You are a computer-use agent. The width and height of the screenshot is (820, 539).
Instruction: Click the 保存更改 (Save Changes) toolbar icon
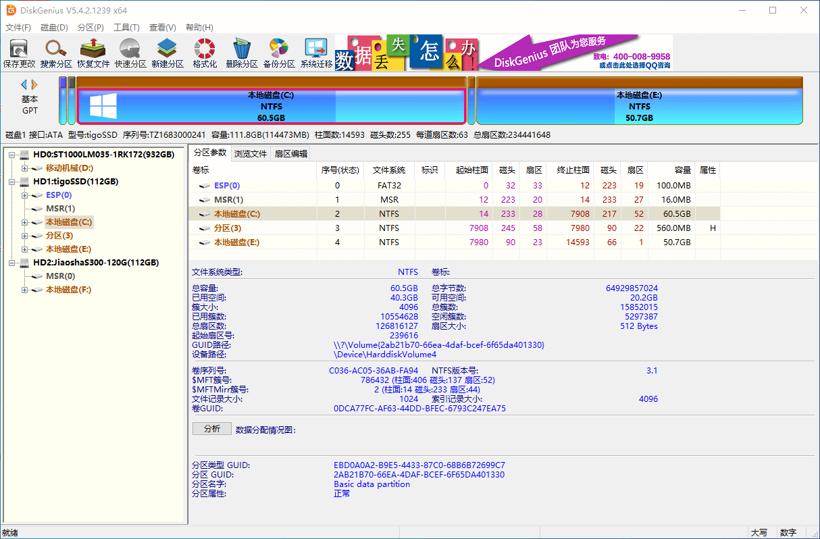(x=19, y=53)
